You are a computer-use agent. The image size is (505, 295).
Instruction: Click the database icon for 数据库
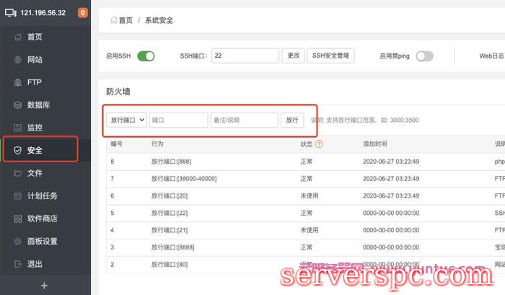pos(18,105)
